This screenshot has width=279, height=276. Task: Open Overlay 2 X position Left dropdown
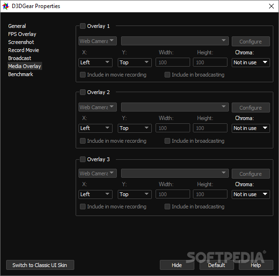96,128
